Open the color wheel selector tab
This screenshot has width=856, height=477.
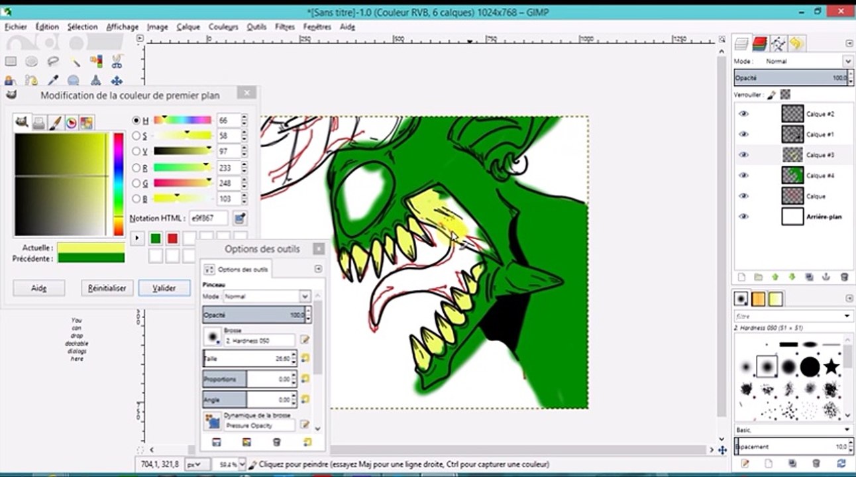click(71, 123)
